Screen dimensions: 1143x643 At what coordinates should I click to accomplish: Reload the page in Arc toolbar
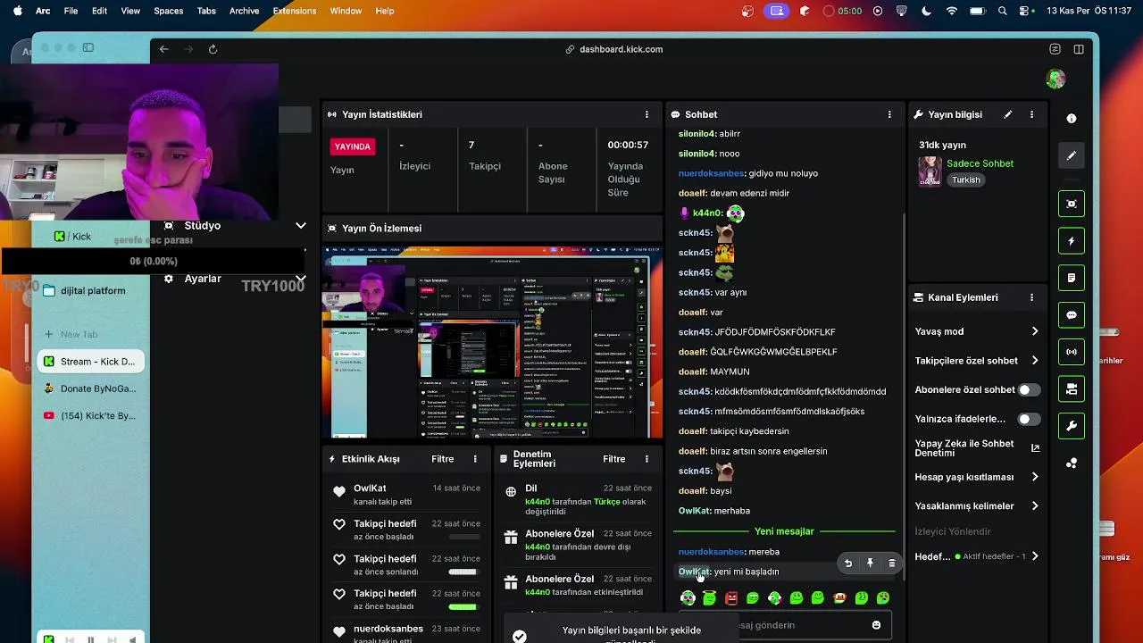pos(213,49)
